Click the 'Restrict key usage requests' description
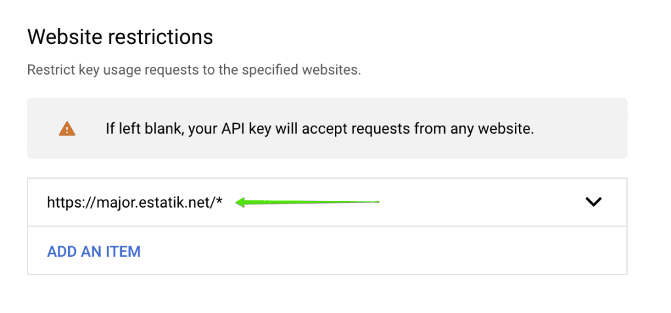 194,69
